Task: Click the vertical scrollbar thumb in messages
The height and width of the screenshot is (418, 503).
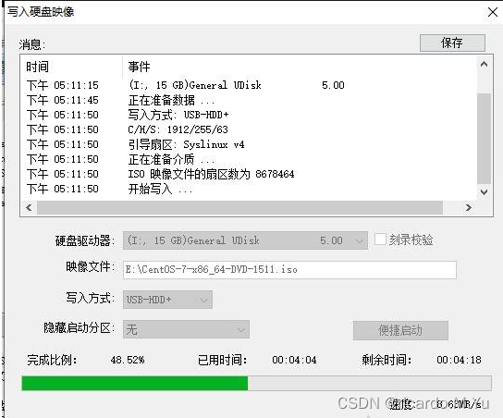Action: click(x=484, y=139)
